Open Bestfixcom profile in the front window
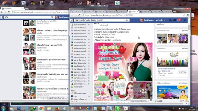Screen dimensions: 198x111 click(147, 20)
